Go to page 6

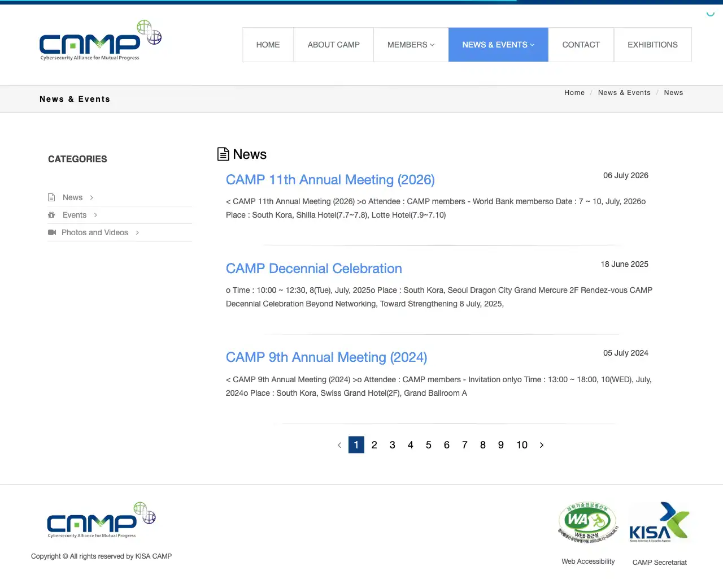(x=447, y=445)
